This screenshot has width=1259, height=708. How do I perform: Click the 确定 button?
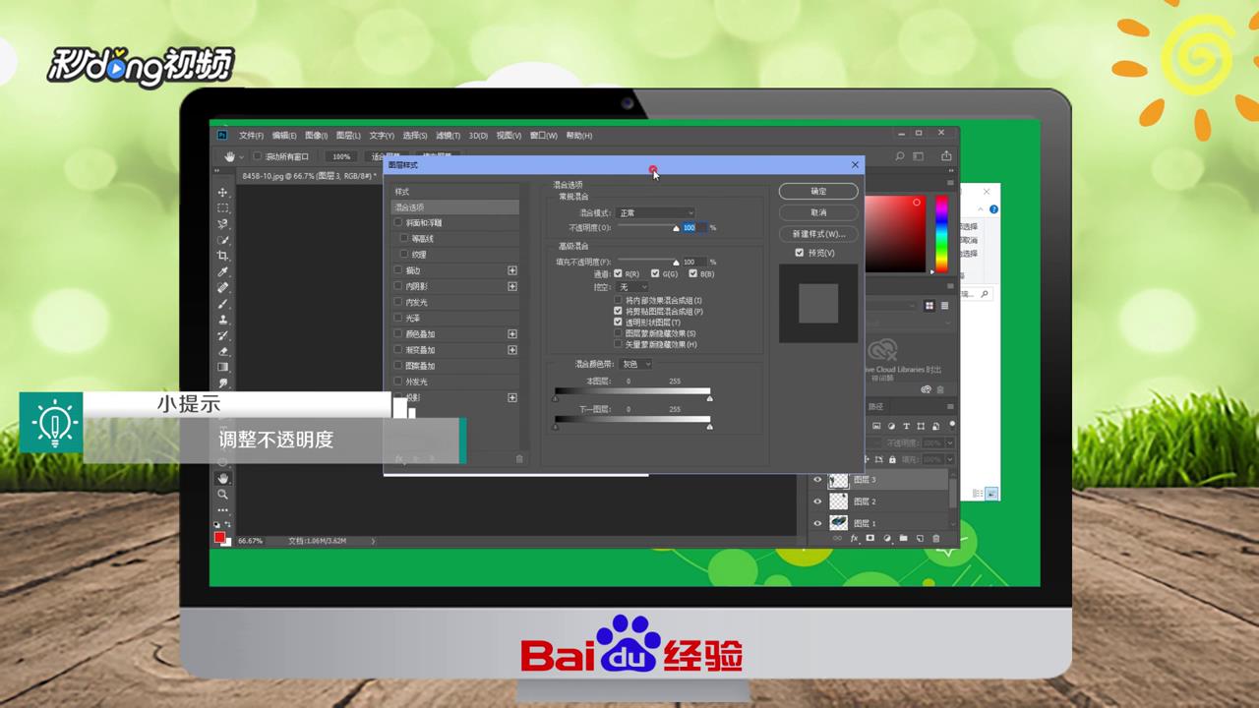point(818,191)
